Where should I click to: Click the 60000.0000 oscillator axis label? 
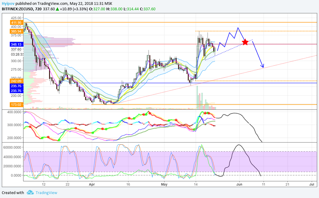click(x=12, y=147)
